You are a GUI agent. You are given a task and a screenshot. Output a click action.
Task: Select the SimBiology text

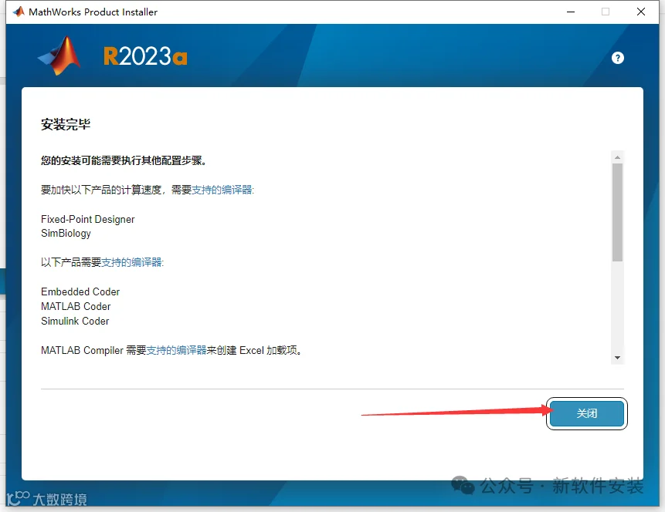tap(66, 234)
